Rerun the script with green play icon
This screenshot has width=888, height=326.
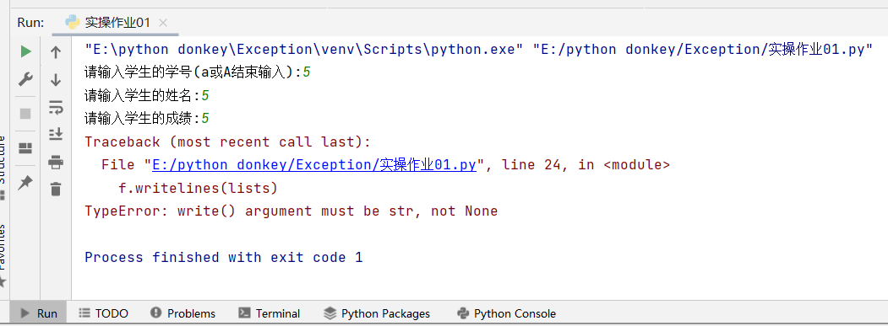click(25, 51)
